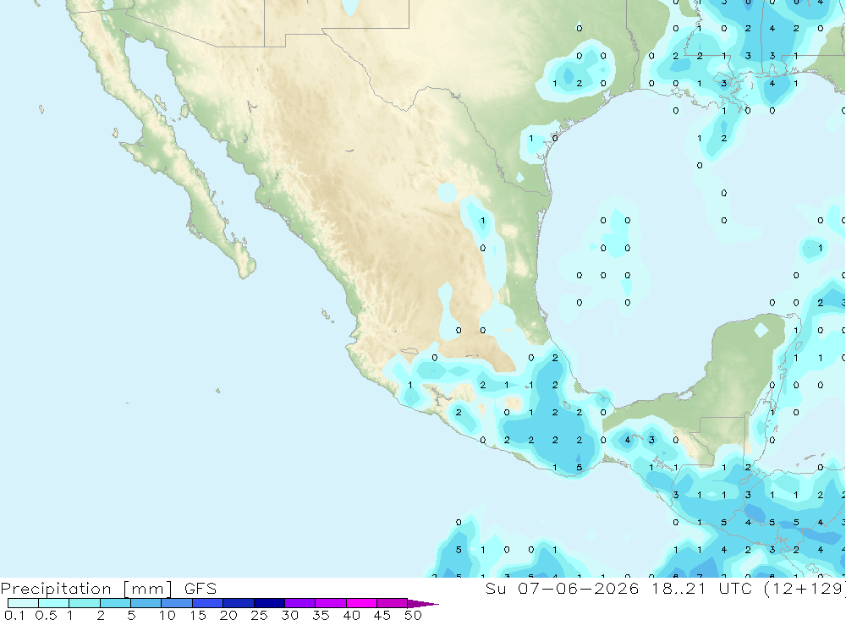Click the '45' legend scale label
The width and height of the screenshot is (846, 620).
click(382, 615)
